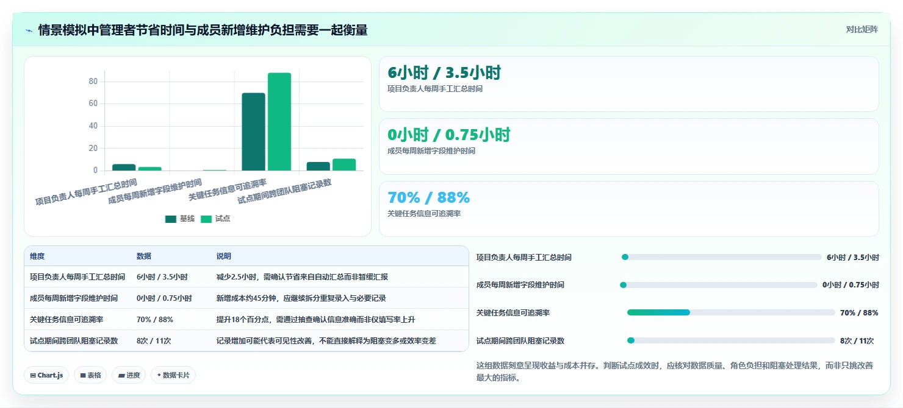Image resolution: width=903 pixels, height=408 pixels.
Task: Click table value 0小时 / 0.75小时
Action: (164, 298)
